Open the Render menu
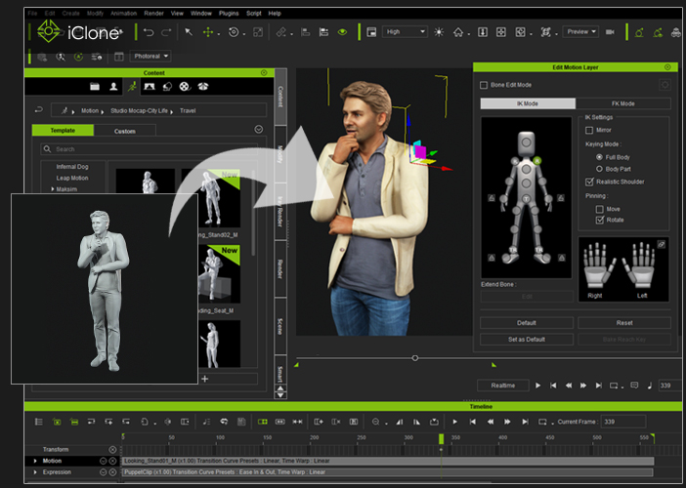Viewport: 686px width, 488px height. pyautogui.click(x=151, y=14)
